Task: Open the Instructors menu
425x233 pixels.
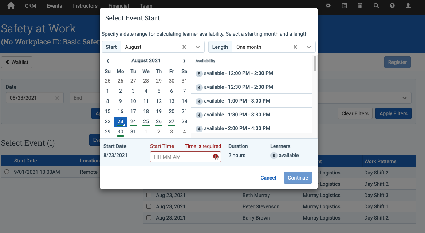Action: (x=85, y=6)
